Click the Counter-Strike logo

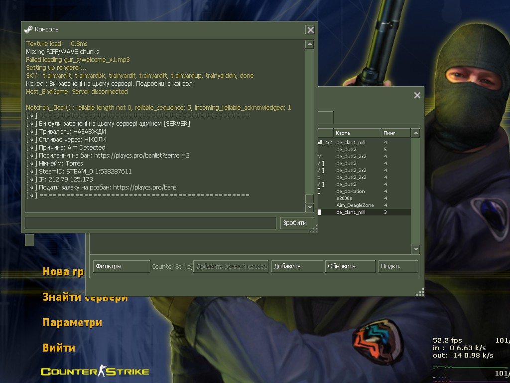[95, 371]
